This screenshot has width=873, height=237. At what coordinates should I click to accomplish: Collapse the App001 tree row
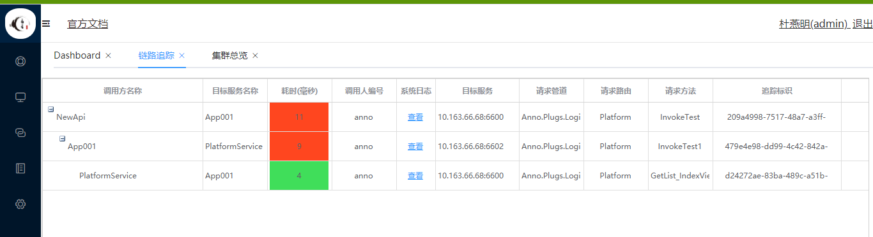63,139
